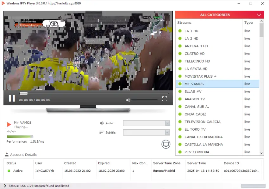Pause the video playback
This screenshot has height=189, width=269.
tap(12, 98)
